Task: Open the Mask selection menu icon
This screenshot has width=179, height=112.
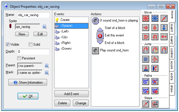Action: click(x=47, y=73)
